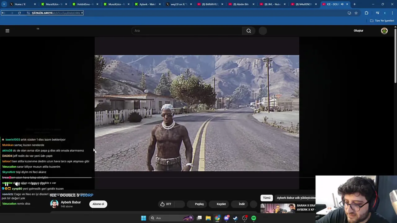Click chat username SkyroNvlr
This screenshot has height=223, width=397.
click(9, 172)
